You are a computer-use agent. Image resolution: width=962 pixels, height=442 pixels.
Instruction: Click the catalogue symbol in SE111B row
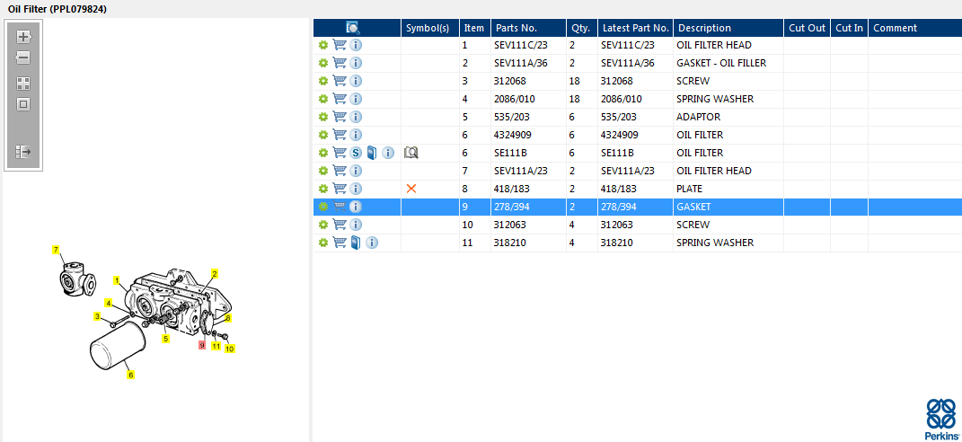pyautogui.click(x=411, y=153)
